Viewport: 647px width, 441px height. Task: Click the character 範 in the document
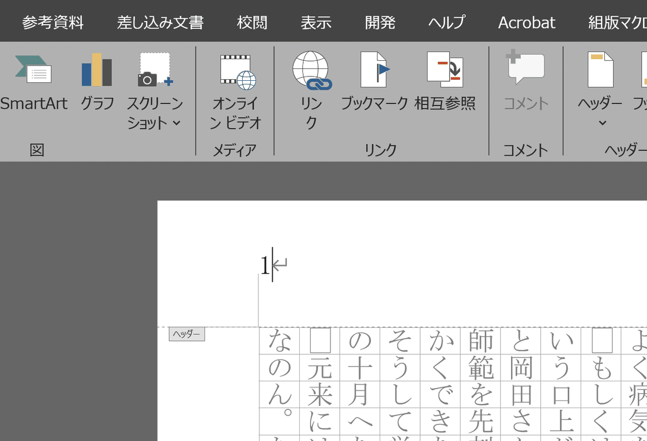pyautogui.click(x=481, y=368)
